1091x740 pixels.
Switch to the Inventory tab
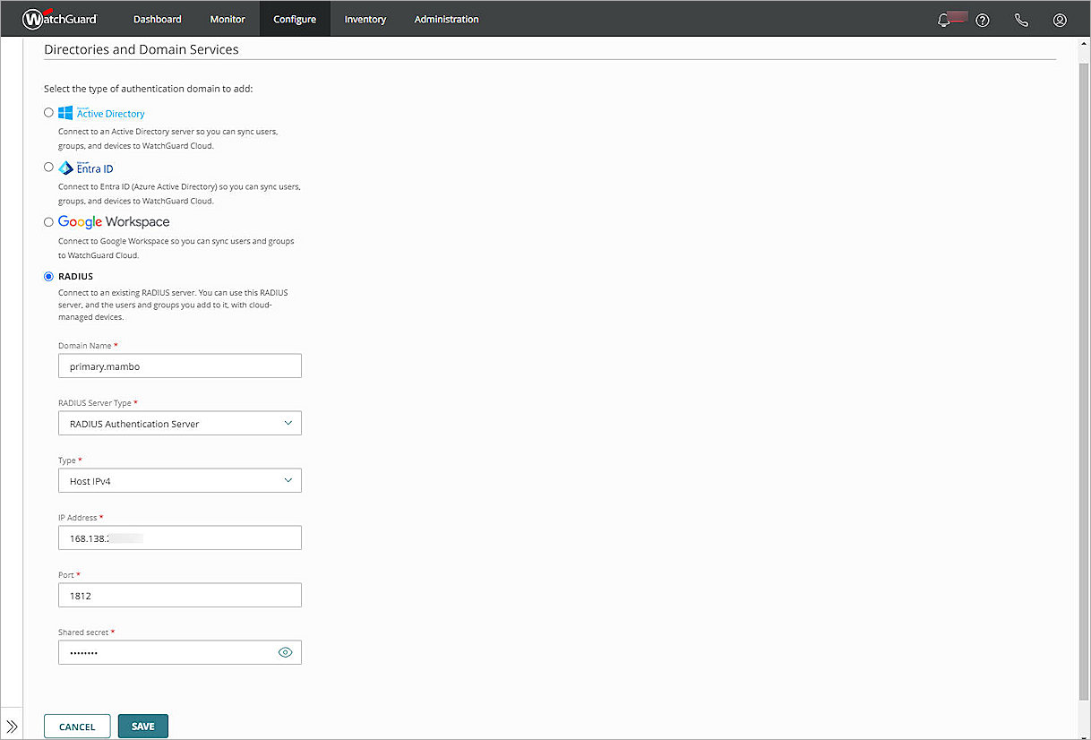click(x=365, y=18)
